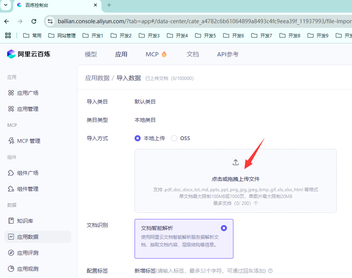Open the 开发5 bookmark folder
Image resolution: width=352 pixels, height=278 pixels.
click(x=205, y=35)
